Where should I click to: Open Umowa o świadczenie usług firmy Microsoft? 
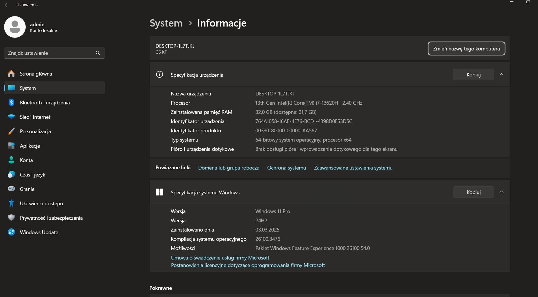click(x=220, y=258)
